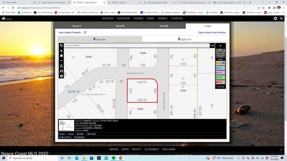Zoom out with the minus icon
Viewport: 287px width, 161px height.
coord(61,60)
